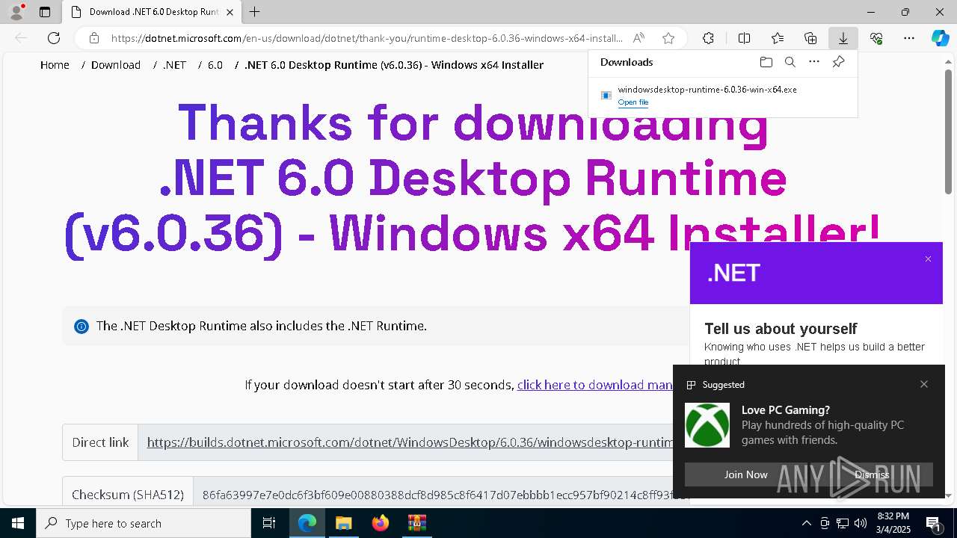The height and width of the screenshot is (538, 957).
Task: Select the Download .NET 6.0 Desktop Runtime tab
Action: (152, 12)
